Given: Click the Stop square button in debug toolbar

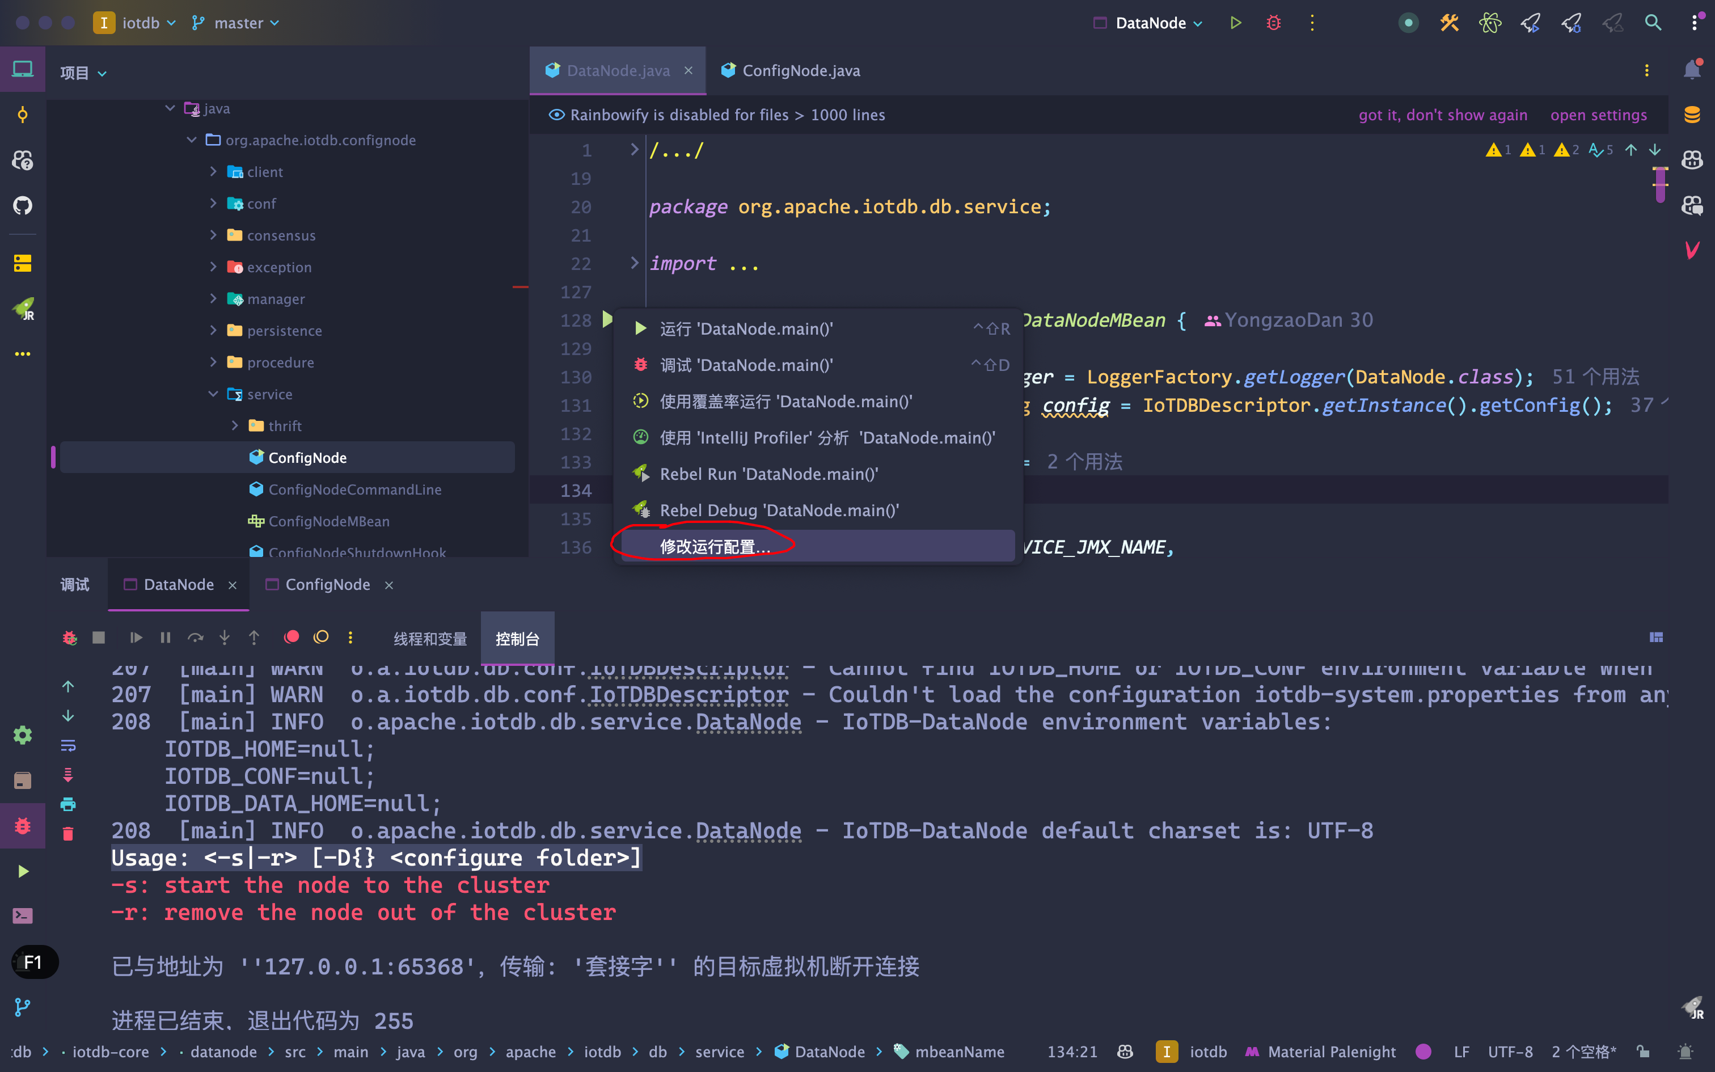Looking at the screenshot, I should coord(99,638).
